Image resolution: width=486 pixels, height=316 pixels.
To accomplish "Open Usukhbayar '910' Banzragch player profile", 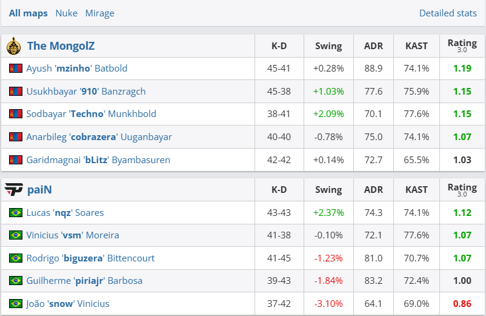I will (86, 92).
